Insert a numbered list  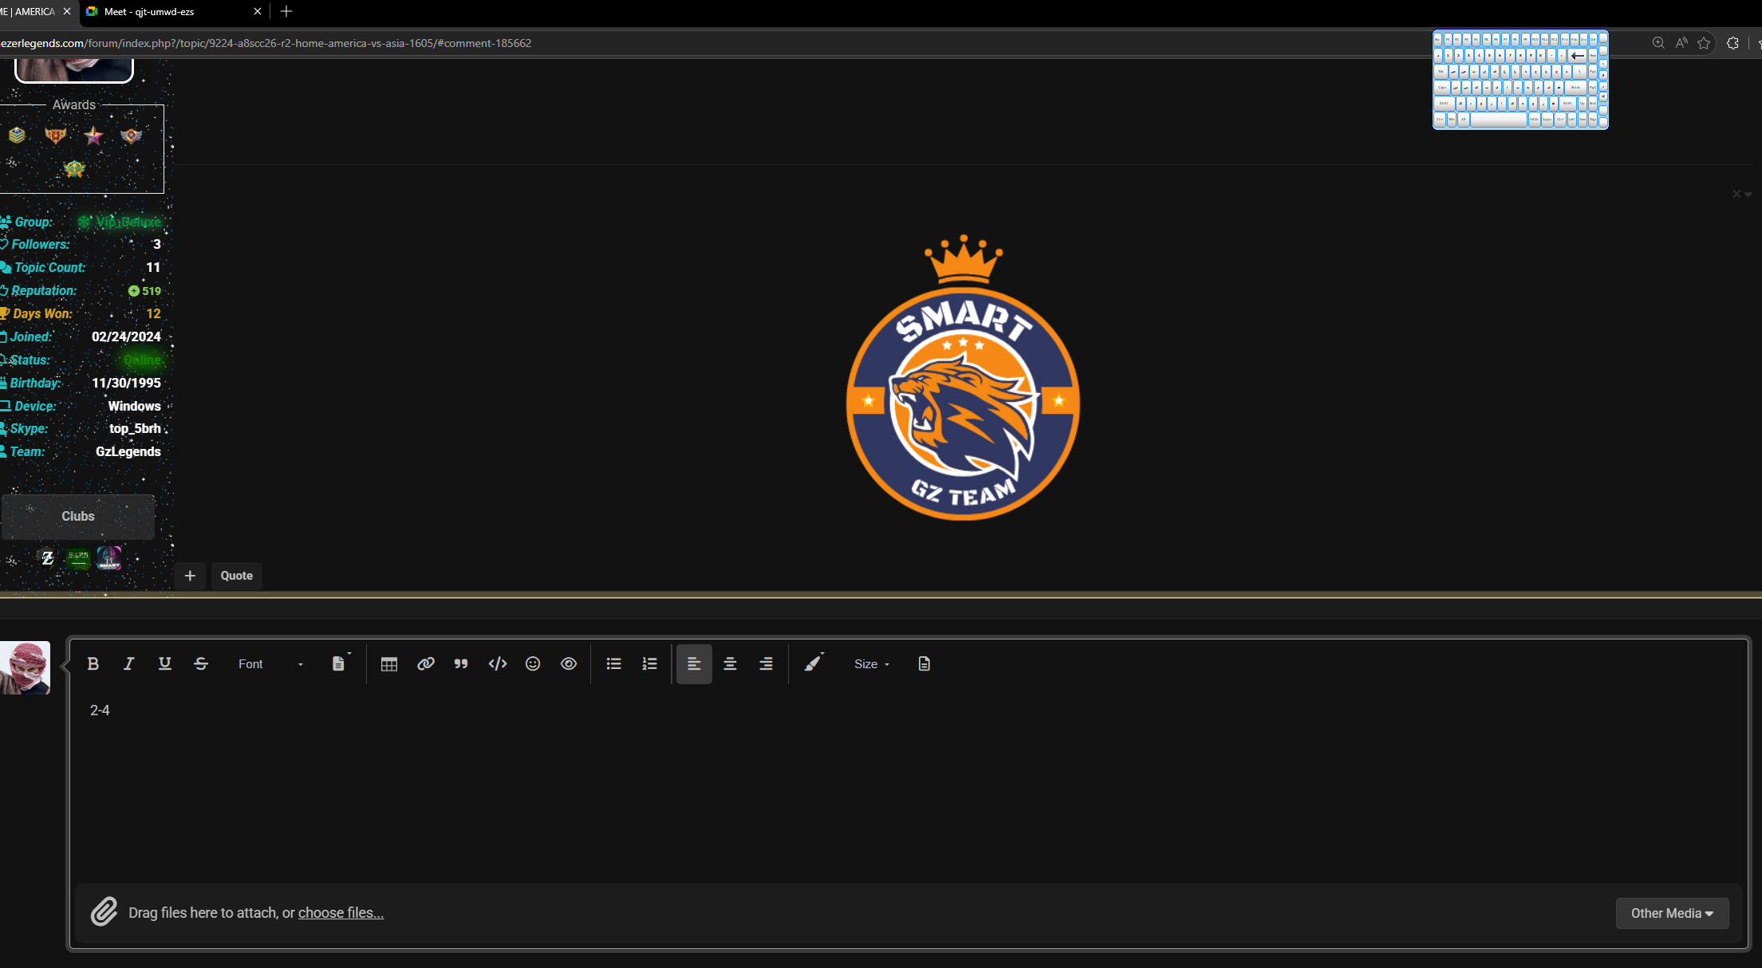click(650, 663)
